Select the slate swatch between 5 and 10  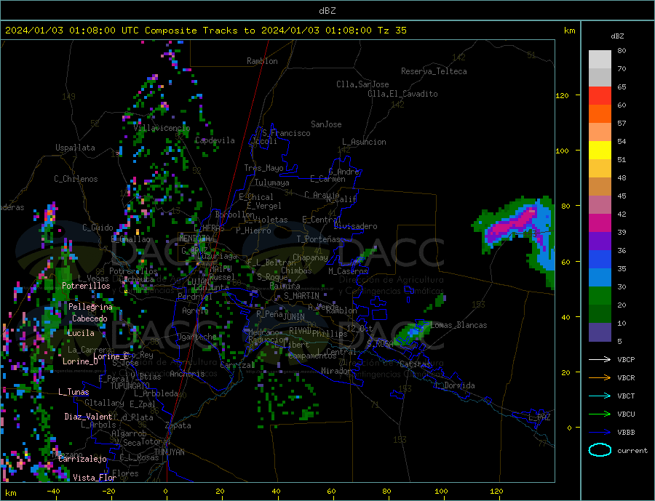pos(600,332)
